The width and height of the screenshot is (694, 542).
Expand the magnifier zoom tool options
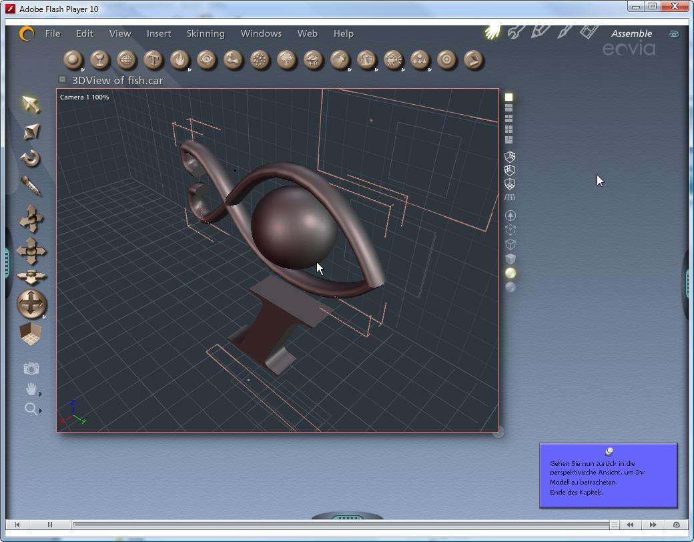(x=40, y=411)
